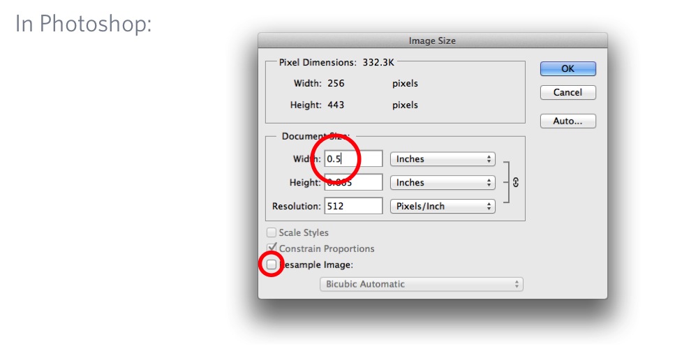Click the In Photoshop heading text

point(84,24)
